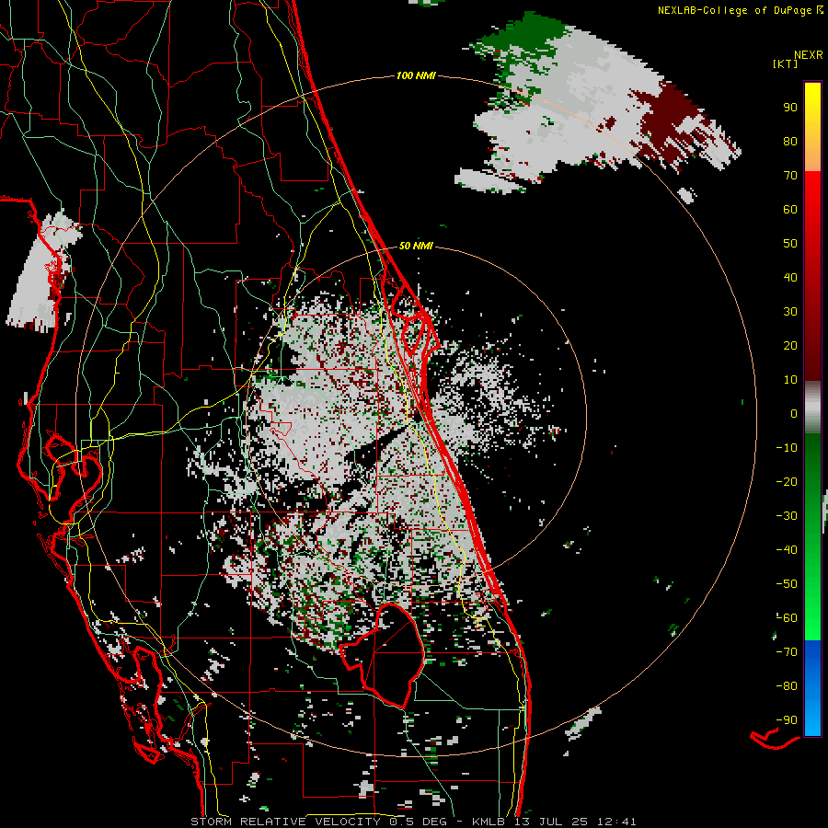Click the 50 NMI range ring label
Image resolution: width=828 pixels, height=828 pixels.
tap(416, 246)
